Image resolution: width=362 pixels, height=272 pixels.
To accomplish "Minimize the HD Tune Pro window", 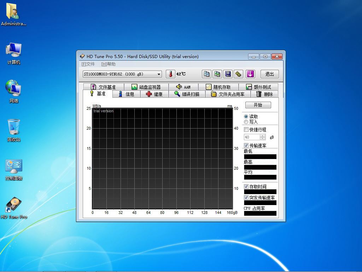I will click(x=254, y=56).
